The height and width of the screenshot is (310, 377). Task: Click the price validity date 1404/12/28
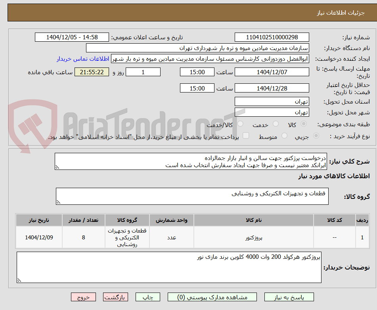coord(272,88)
